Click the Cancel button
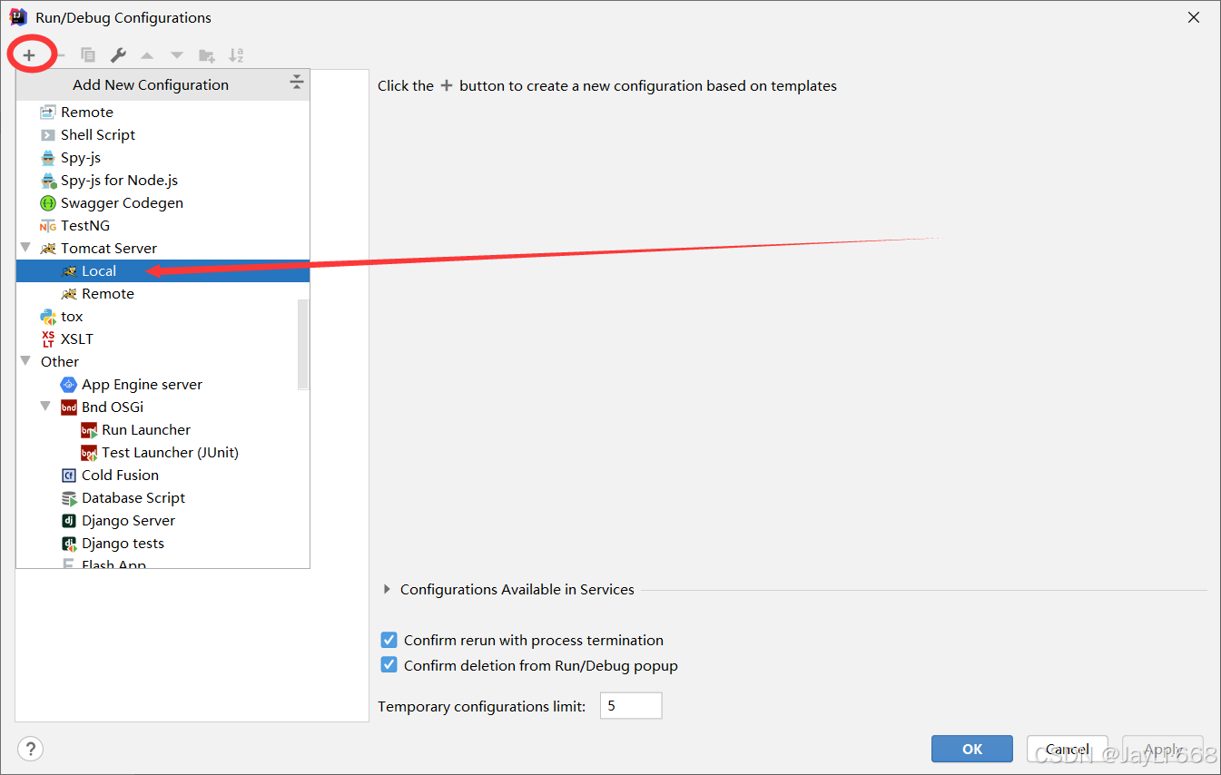 point(1068,749)
